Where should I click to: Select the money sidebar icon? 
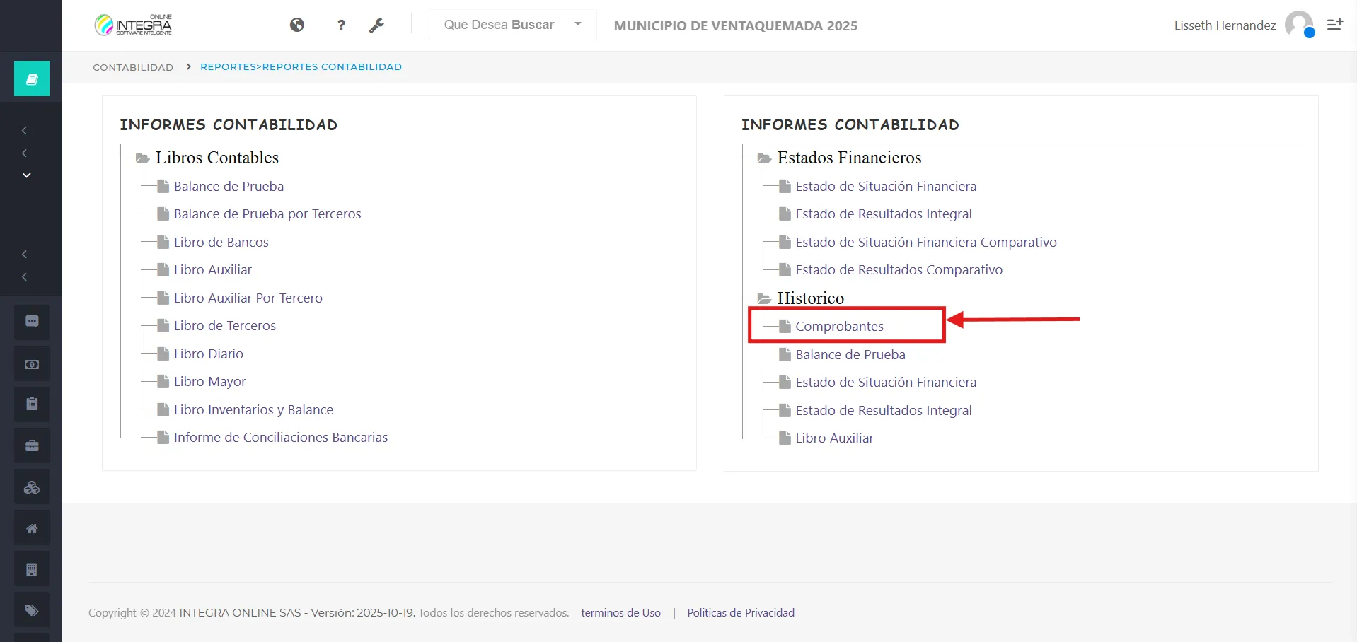[31, 363]
